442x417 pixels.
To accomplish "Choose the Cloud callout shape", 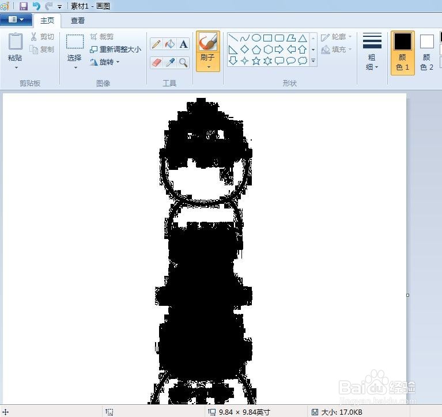I will coord(303,60).
